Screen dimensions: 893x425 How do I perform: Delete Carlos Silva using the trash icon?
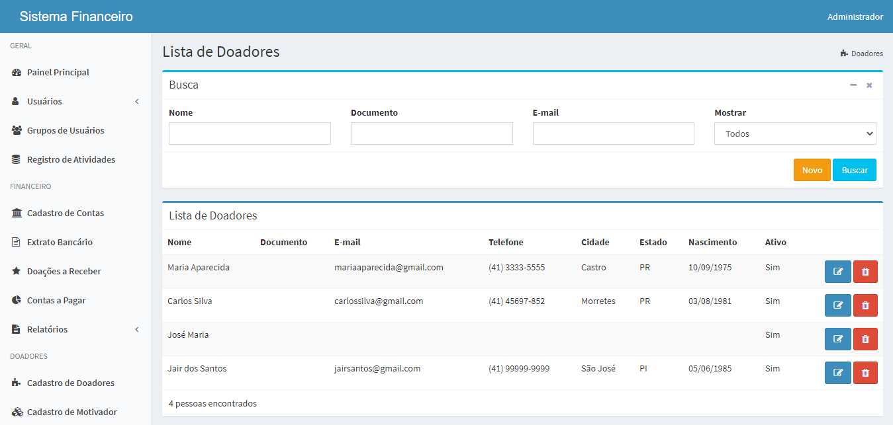click(x=865, y=305)
